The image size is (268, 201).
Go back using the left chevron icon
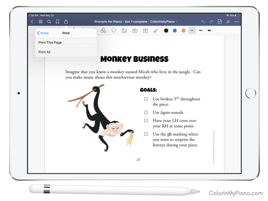[x=32, y=22]
